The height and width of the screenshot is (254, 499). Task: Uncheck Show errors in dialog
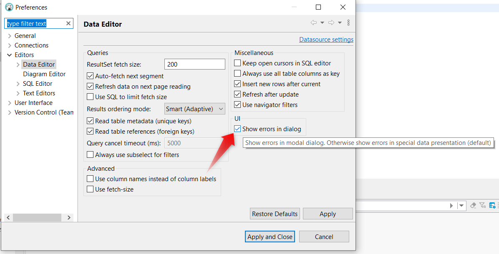pos(237,129)
